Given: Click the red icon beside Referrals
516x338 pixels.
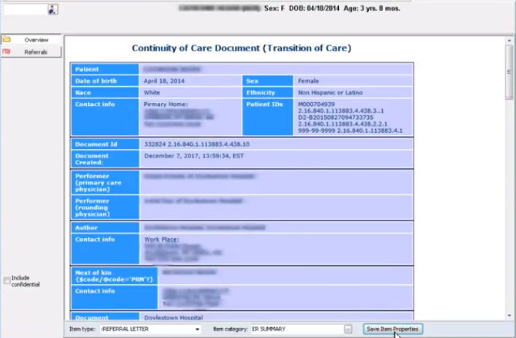Looking at the screenshot, I should (x=7, y=51).
